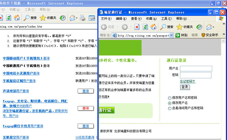Expand links bar overflow chevron beside 安全助手
The image size is (227, 140).
pos(224,34)
